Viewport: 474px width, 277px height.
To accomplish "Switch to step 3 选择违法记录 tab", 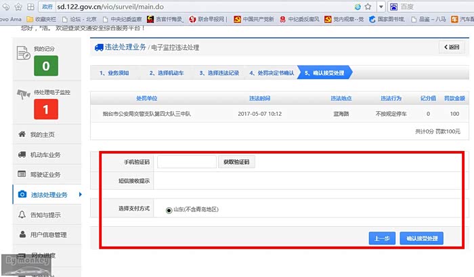I will point(219,73).
